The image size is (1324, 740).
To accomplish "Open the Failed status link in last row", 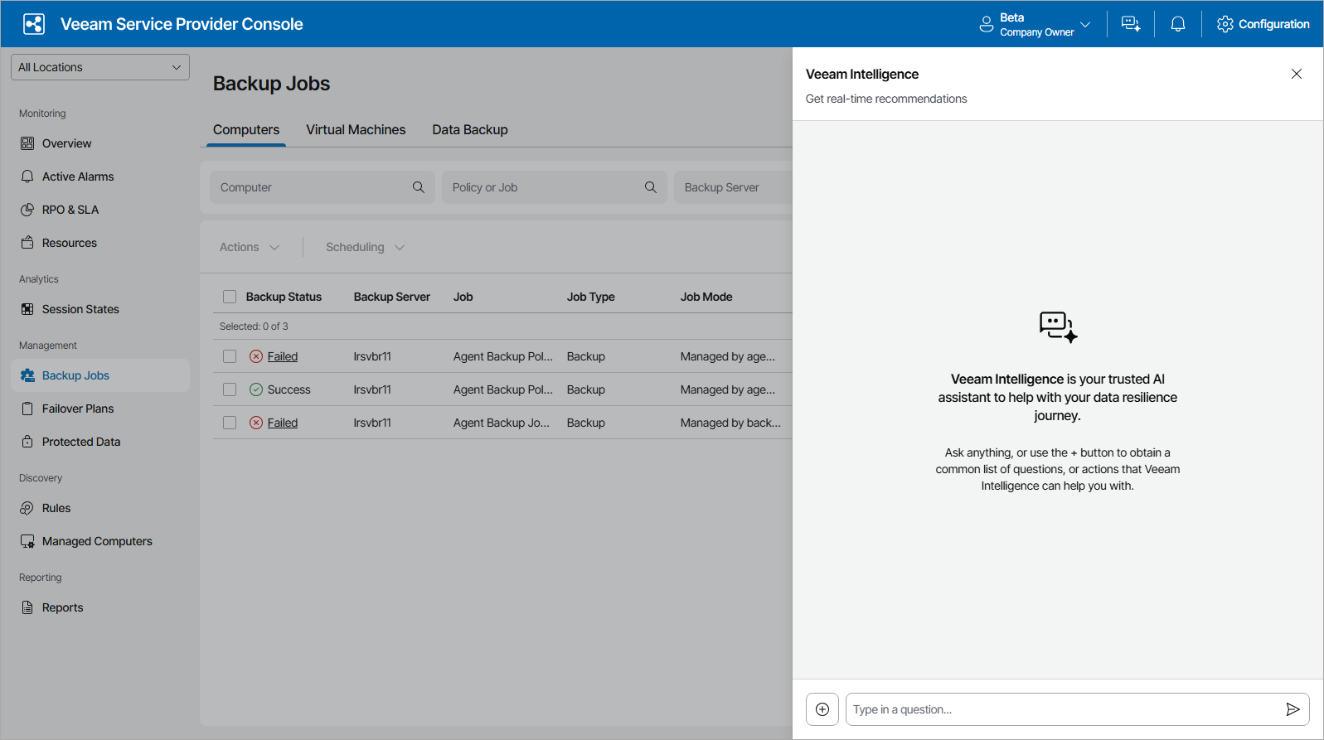I will (282, 423).
